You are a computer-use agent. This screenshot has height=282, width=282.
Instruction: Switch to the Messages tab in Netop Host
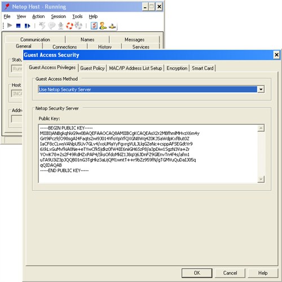134,40
